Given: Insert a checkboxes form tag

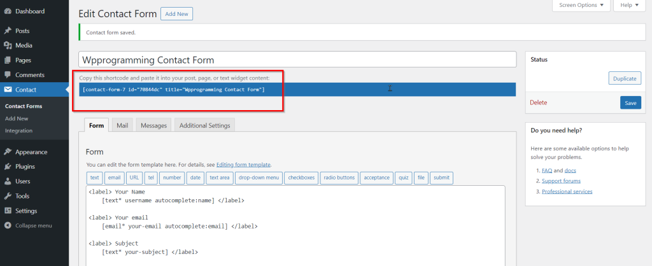Looking at the screenshot, I should (301, 178).
